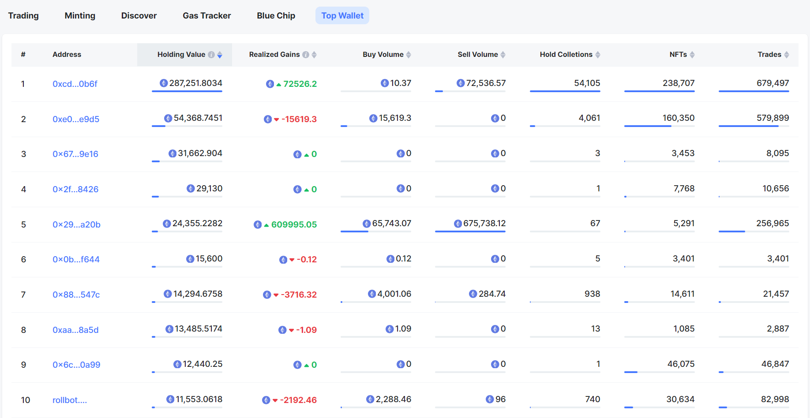Viewport: 810px width, 418px height.
Task: Click ETH icon beside 287,251.8034
Action: (164, 83)
